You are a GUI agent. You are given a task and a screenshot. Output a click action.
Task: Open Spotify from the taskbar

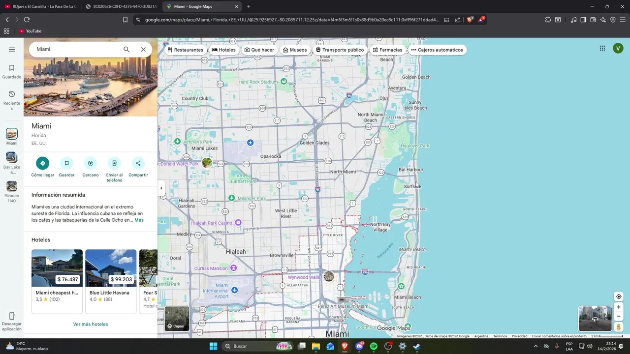374,346
